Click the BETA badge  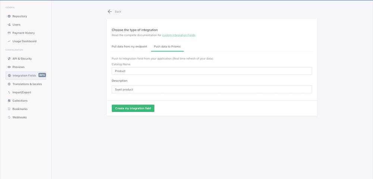click(42, 75)
